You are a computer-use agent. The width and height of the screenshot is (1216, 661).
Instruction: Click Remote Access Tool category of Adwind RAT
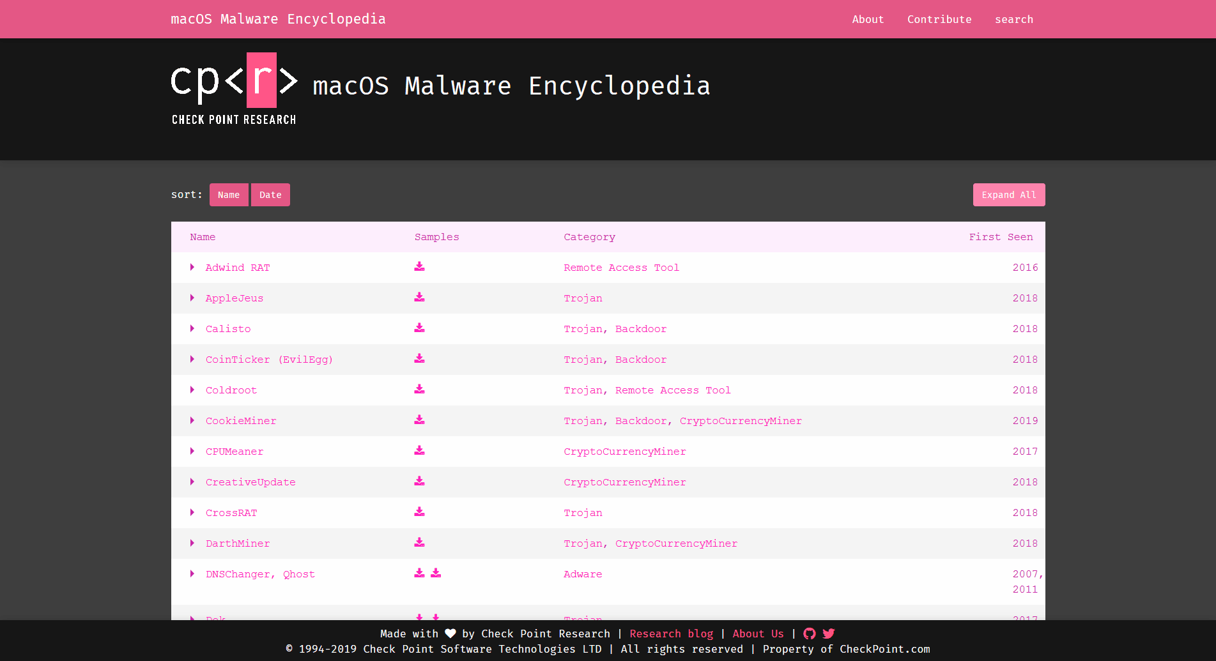point(621,268)
